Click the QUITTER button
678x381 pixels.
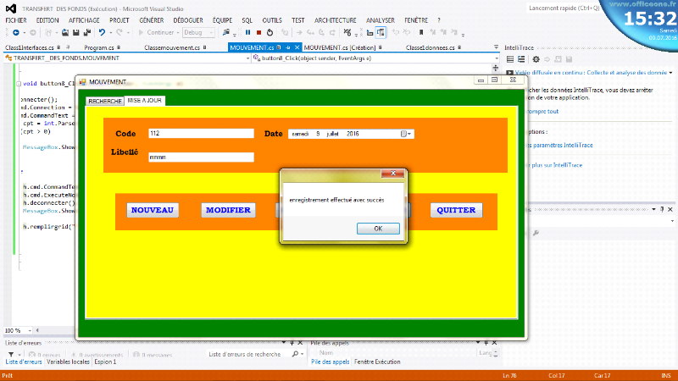456,210
